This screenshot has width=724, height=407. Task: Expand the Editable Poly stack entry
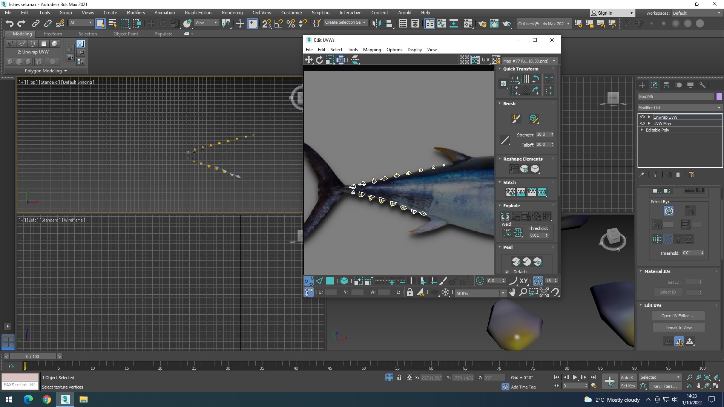[x=642, y=130]
